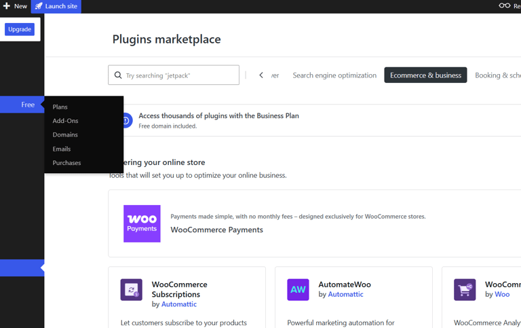521x328 pixels.
Task: Open AutomateWoo plugin title
Action: 345,285
